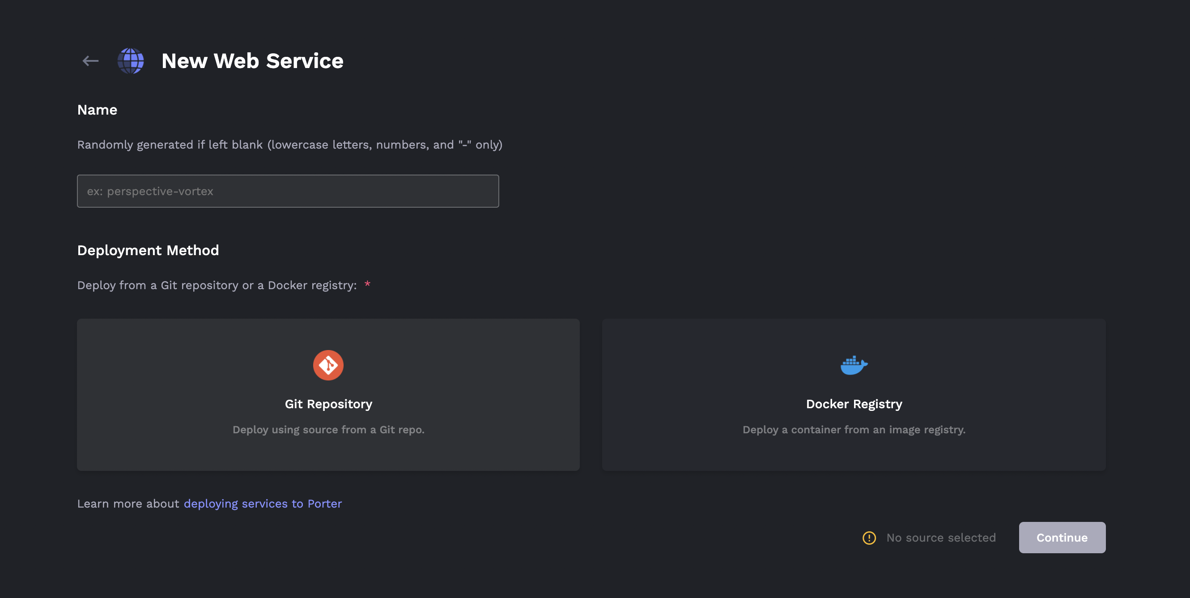
Task: Click the Docker whale icon
Action: (x=854, y=365)
